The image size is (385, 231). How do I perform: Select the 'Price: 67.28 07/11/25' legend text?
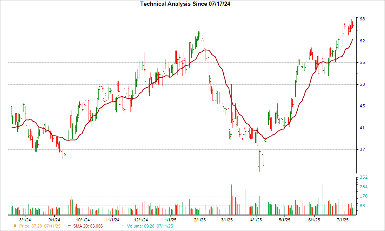(40, 226)
